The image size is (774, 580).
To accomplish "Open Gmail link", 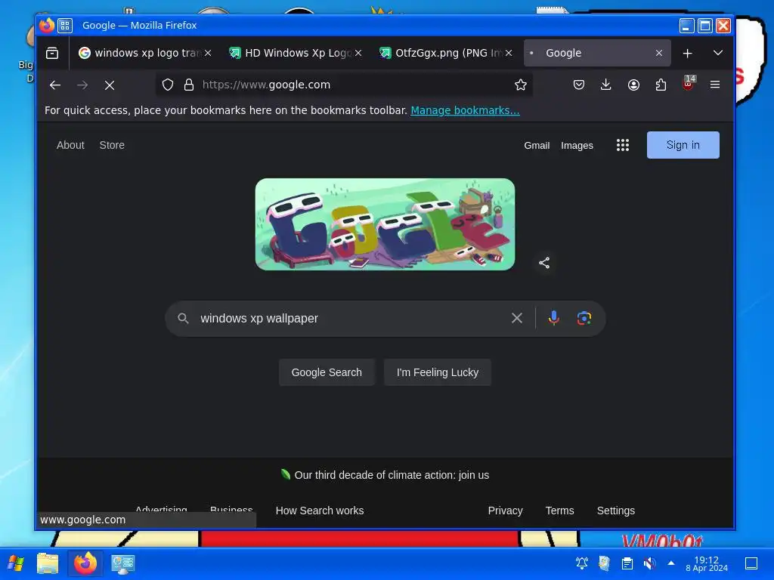I will [537, 146].
